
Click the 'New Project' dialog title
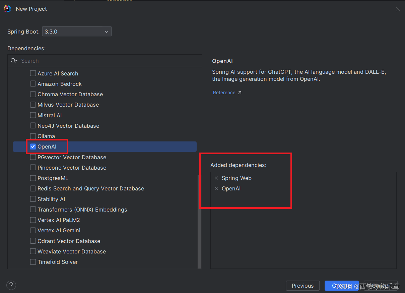31,9
